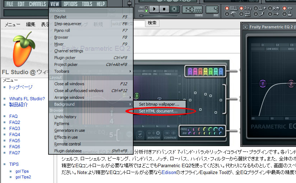The image size is (296, 183).
Task: Arm recording with the record button
Action: pyautogui.click(x=174, y=9)
